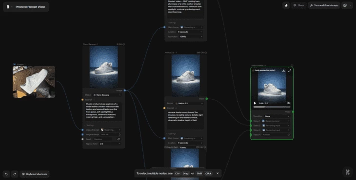Viewport: 356px width, 180px height.
Task: Open Keyboard shortcuts
Action: point(34,174)
